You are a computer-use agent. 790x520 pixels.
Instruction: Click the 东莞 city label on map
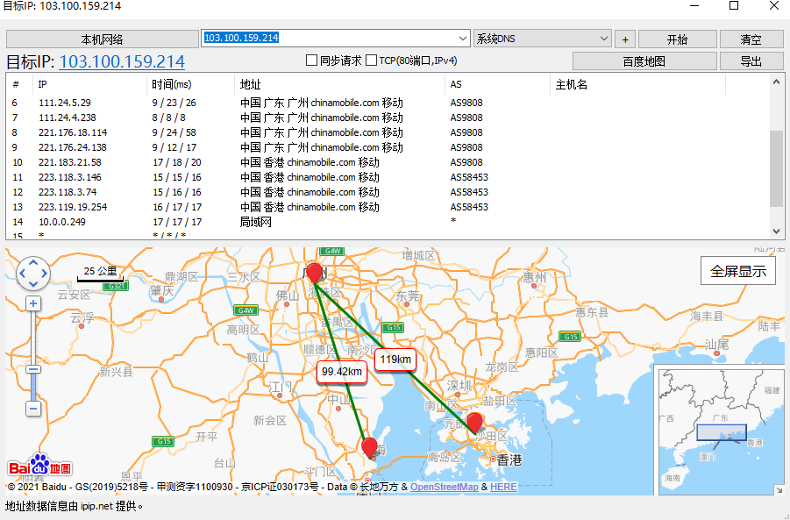point(408,296)
